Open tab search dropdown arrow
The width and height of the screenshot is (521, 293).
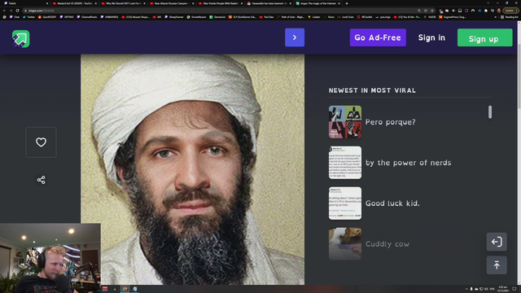point(488,3)
